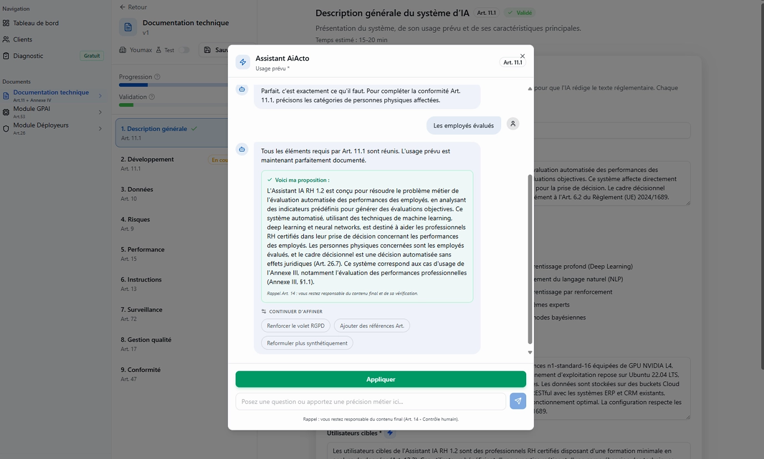Select the lightning bolt AiActo assistant icon

point(243,62)
